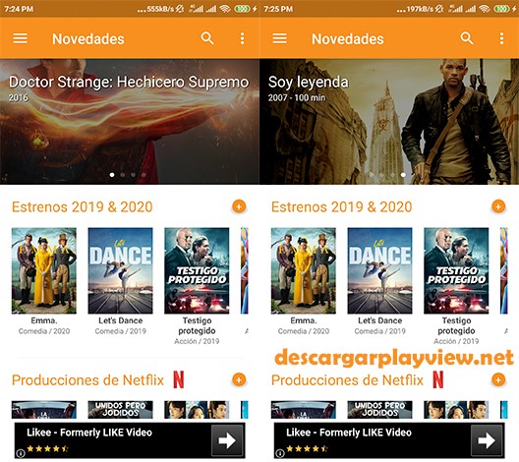Tap 'Comedia / 2019' under Let's Dance, right screen
The width and height of the screenshot is (519, 462).
(x=380, y=331)
